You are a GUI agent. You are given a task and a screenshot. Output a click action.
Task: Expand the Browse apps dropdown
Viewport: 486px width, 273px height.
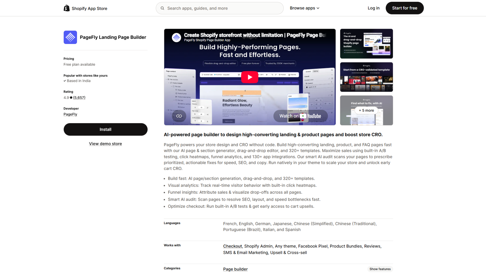pos(305,8)
